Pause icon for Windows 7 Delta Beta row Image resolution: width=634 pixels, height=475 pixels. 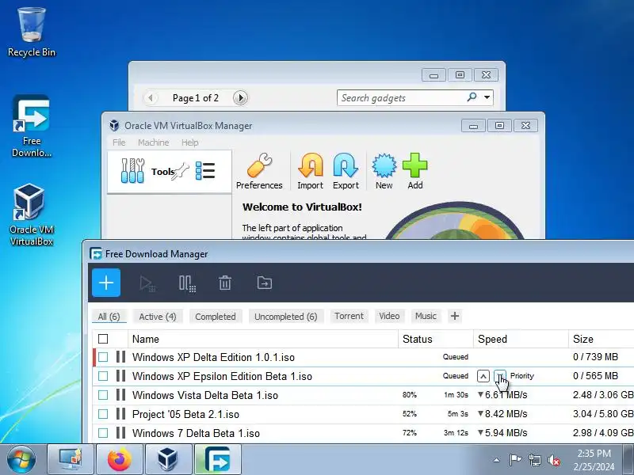tap(120, 432)
